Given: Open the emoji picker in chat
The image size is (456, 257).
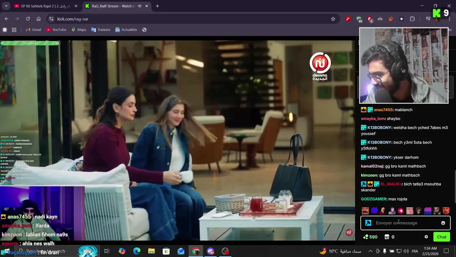Looking at the screenshot, I should 443,223.
